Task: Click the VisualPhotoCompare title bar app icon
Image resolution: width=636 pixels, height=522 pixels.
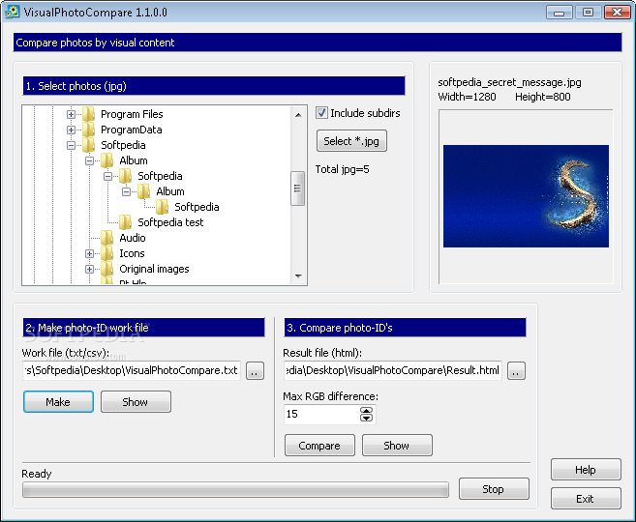Action: [13, 12]
